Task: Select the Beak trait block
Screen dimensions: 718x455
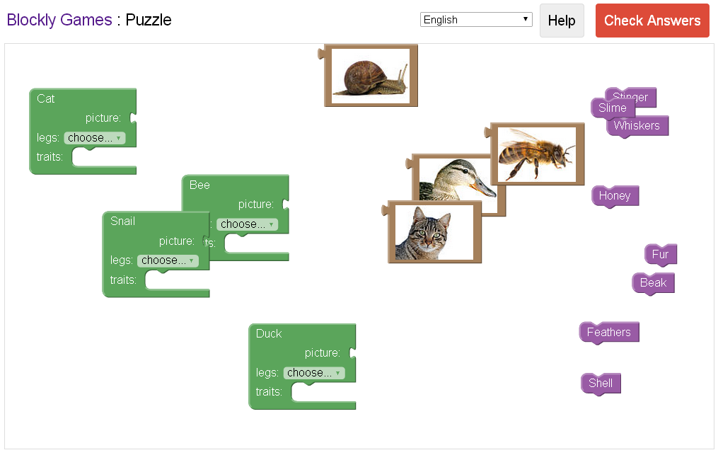Action: pyautogui.click(x=654, y=283)
